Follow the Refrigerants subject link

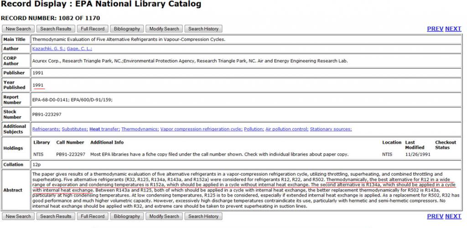pos(46,129)
